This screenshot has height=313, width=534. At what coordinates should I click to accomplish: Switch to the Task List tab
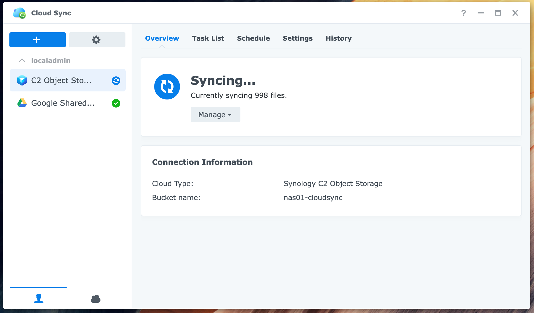[208, 38]
